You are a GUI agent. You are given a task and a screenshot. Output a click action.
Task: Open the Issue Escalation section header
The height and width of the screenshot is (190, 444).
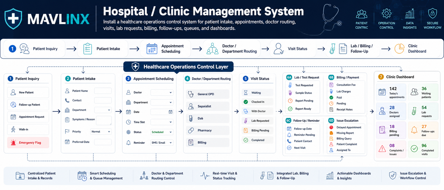point(344,121)
